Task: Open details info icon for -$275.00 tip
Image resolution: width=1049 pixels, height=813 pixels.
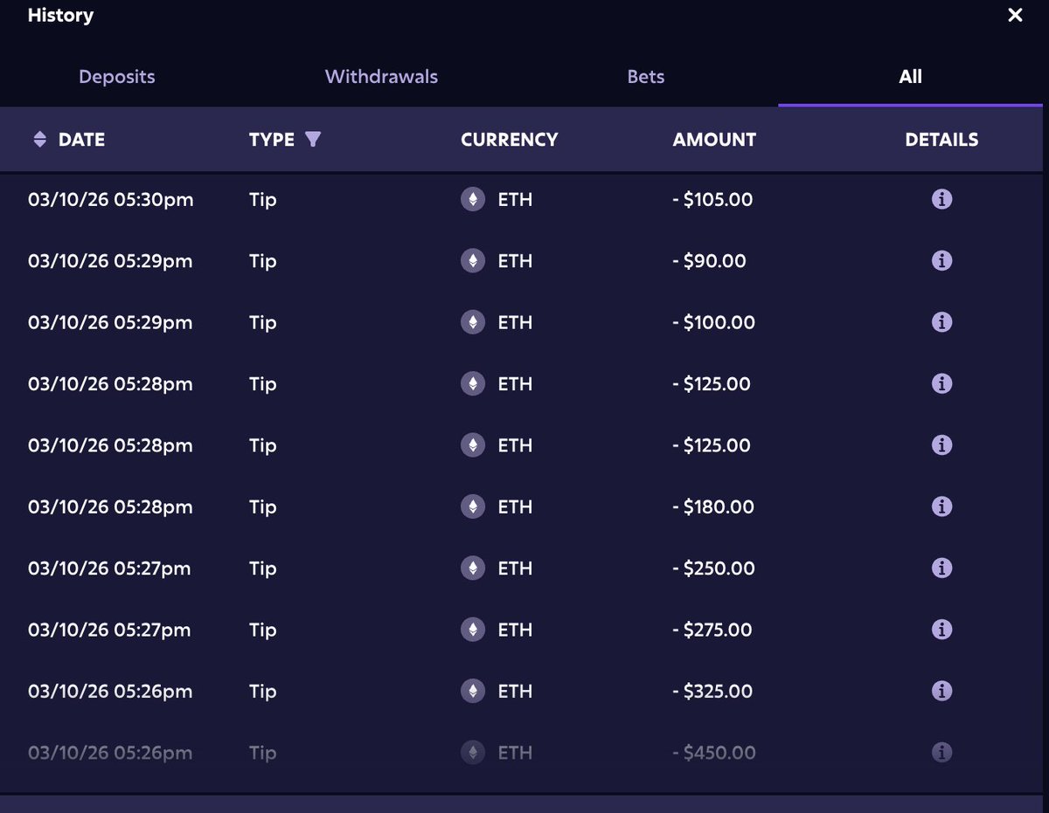Action: tap(941, 630)
